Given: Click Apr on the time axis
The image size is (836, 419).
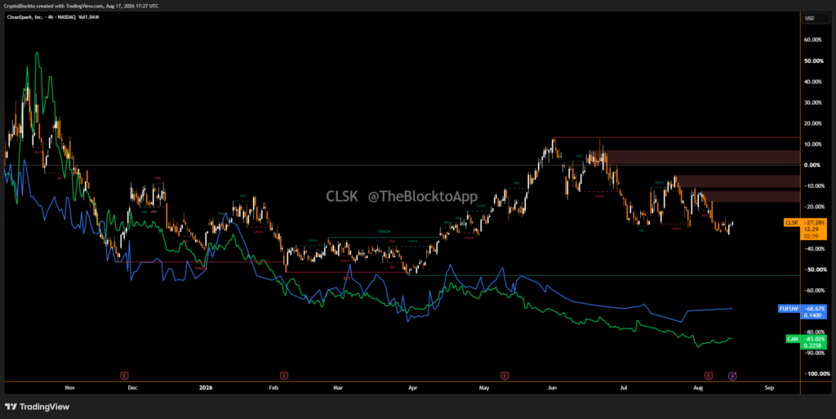Looking at the screenshot, I should pyautogui.click(x=412, y=387).
